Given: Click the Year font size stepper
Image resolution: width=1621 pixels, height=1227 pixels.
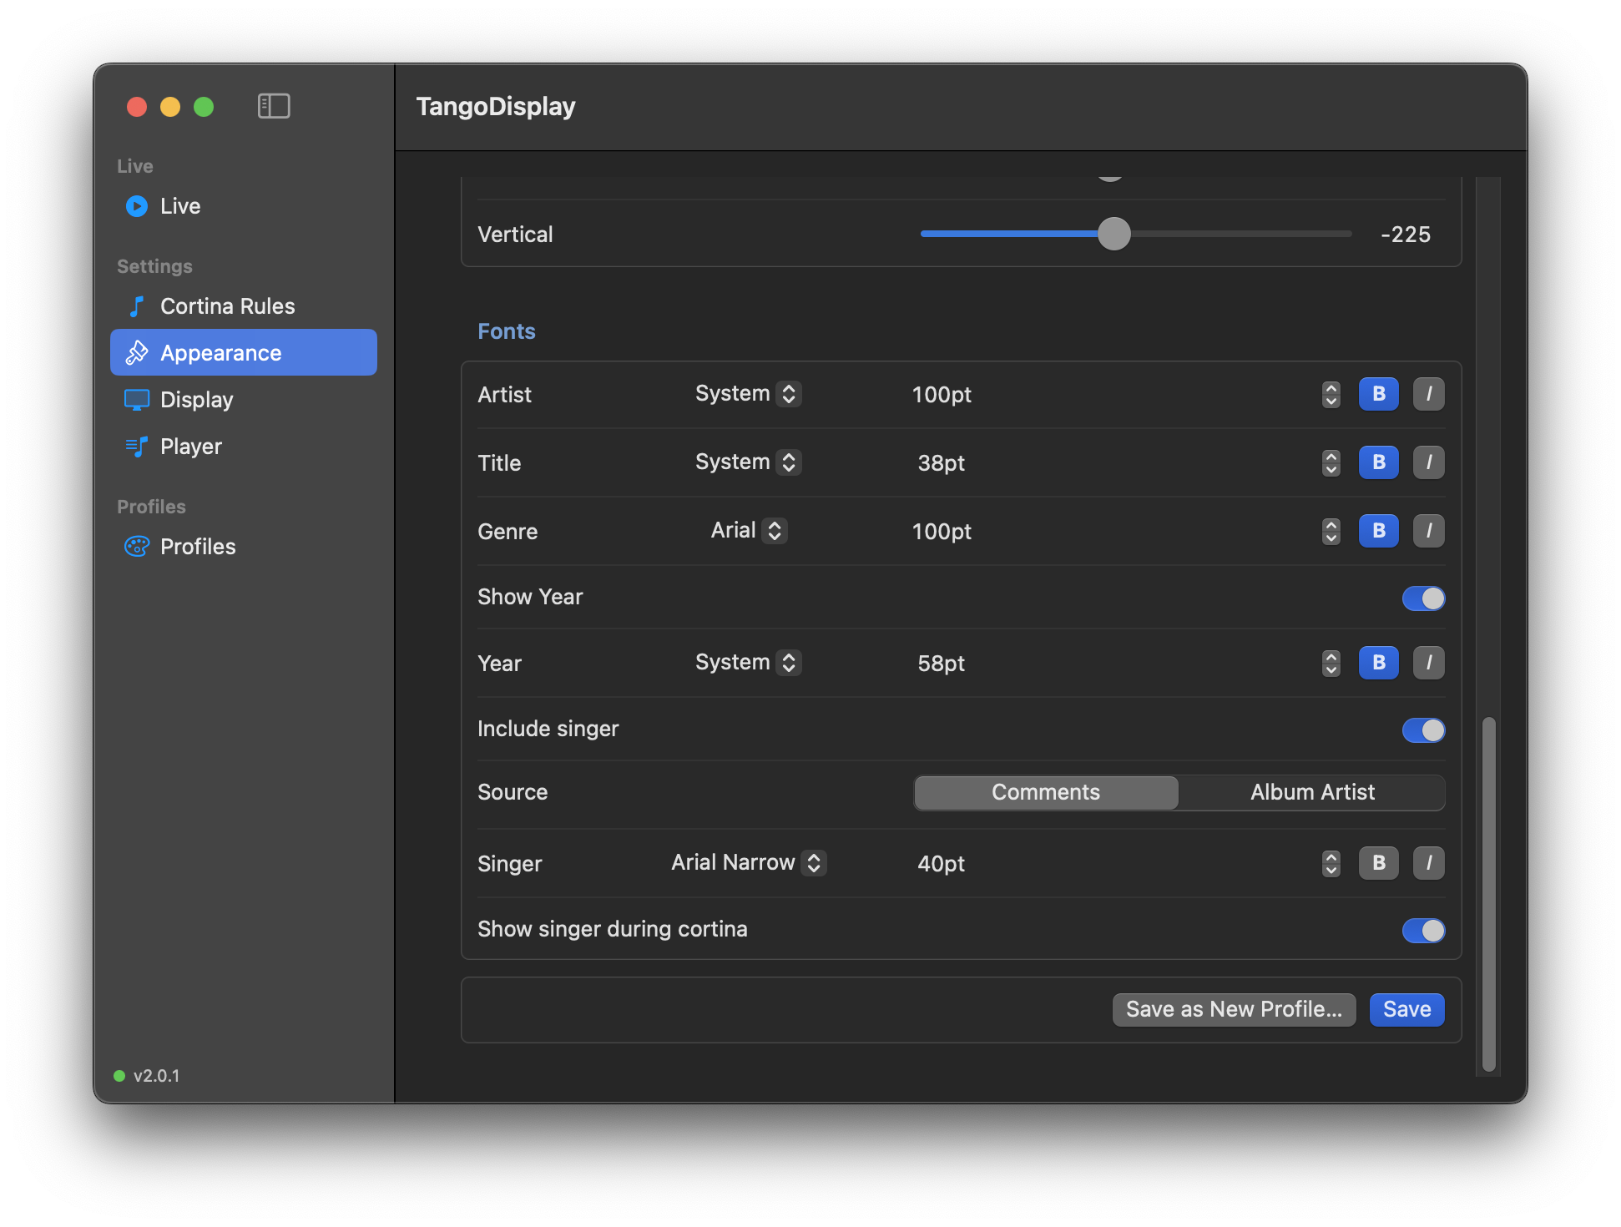Looking at the screenshot, I should 1331,663.
